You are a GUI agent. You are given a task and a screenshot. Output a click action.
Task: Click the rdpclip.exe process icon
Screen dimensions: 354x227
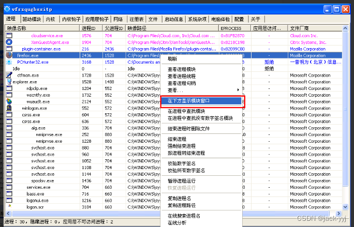click(x=9, y=88)
